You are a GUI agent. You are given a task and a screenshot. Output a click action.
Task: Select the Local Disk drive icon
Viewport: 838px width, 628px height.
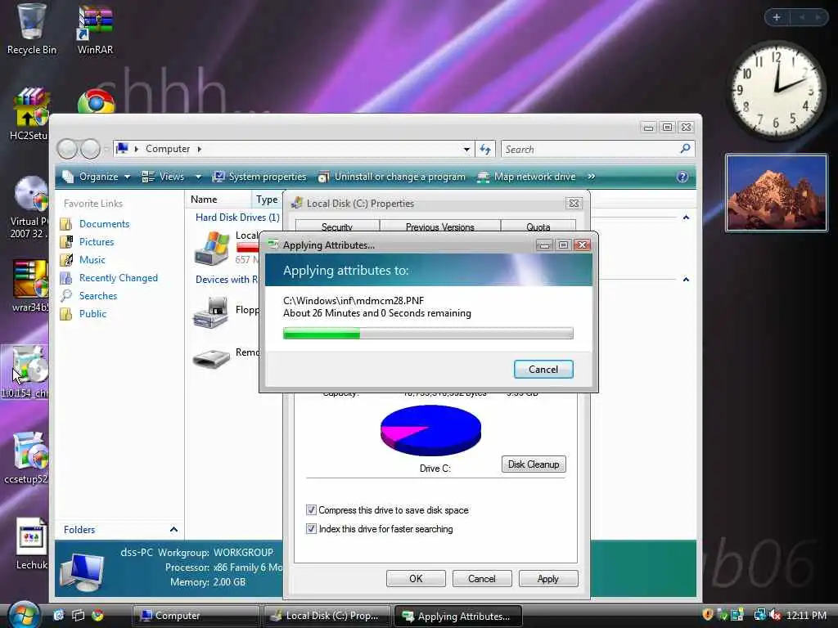pyautogui.click(x=212, y=249)
